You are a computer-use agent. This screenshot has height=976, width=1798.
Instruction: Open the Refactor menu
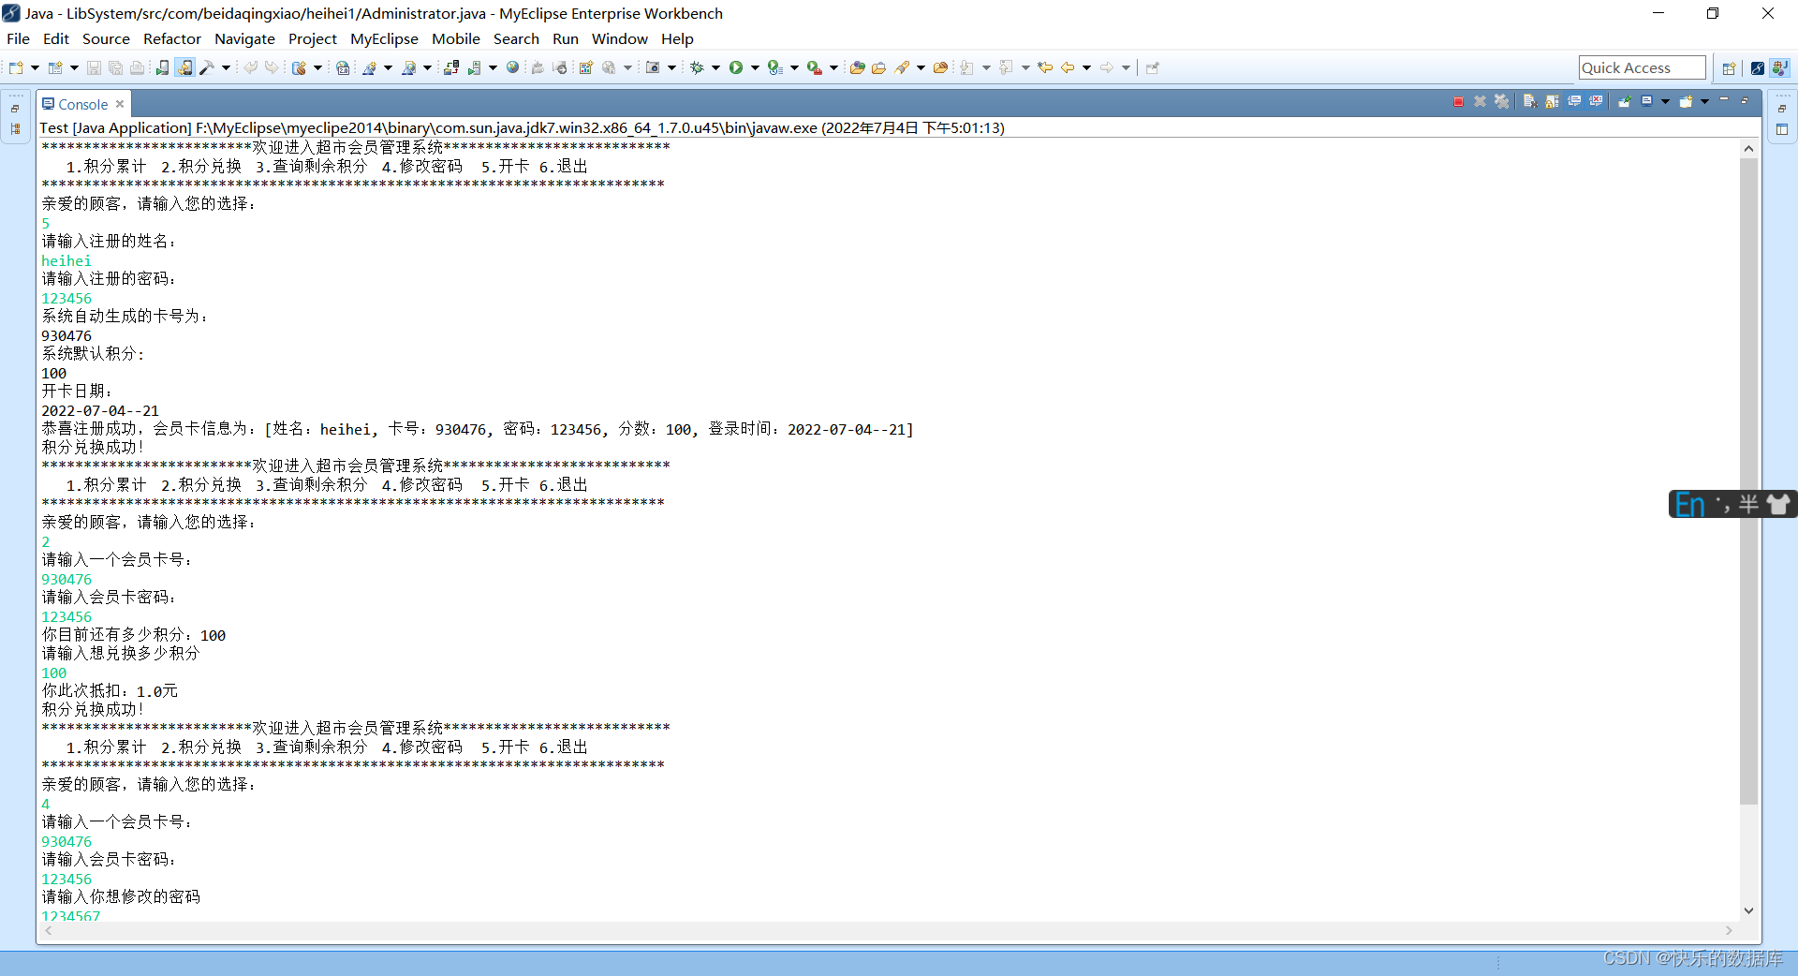click(x=171, y=38)
